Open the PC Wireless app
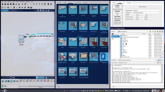 pyautogui.click(x=62, y=26)
